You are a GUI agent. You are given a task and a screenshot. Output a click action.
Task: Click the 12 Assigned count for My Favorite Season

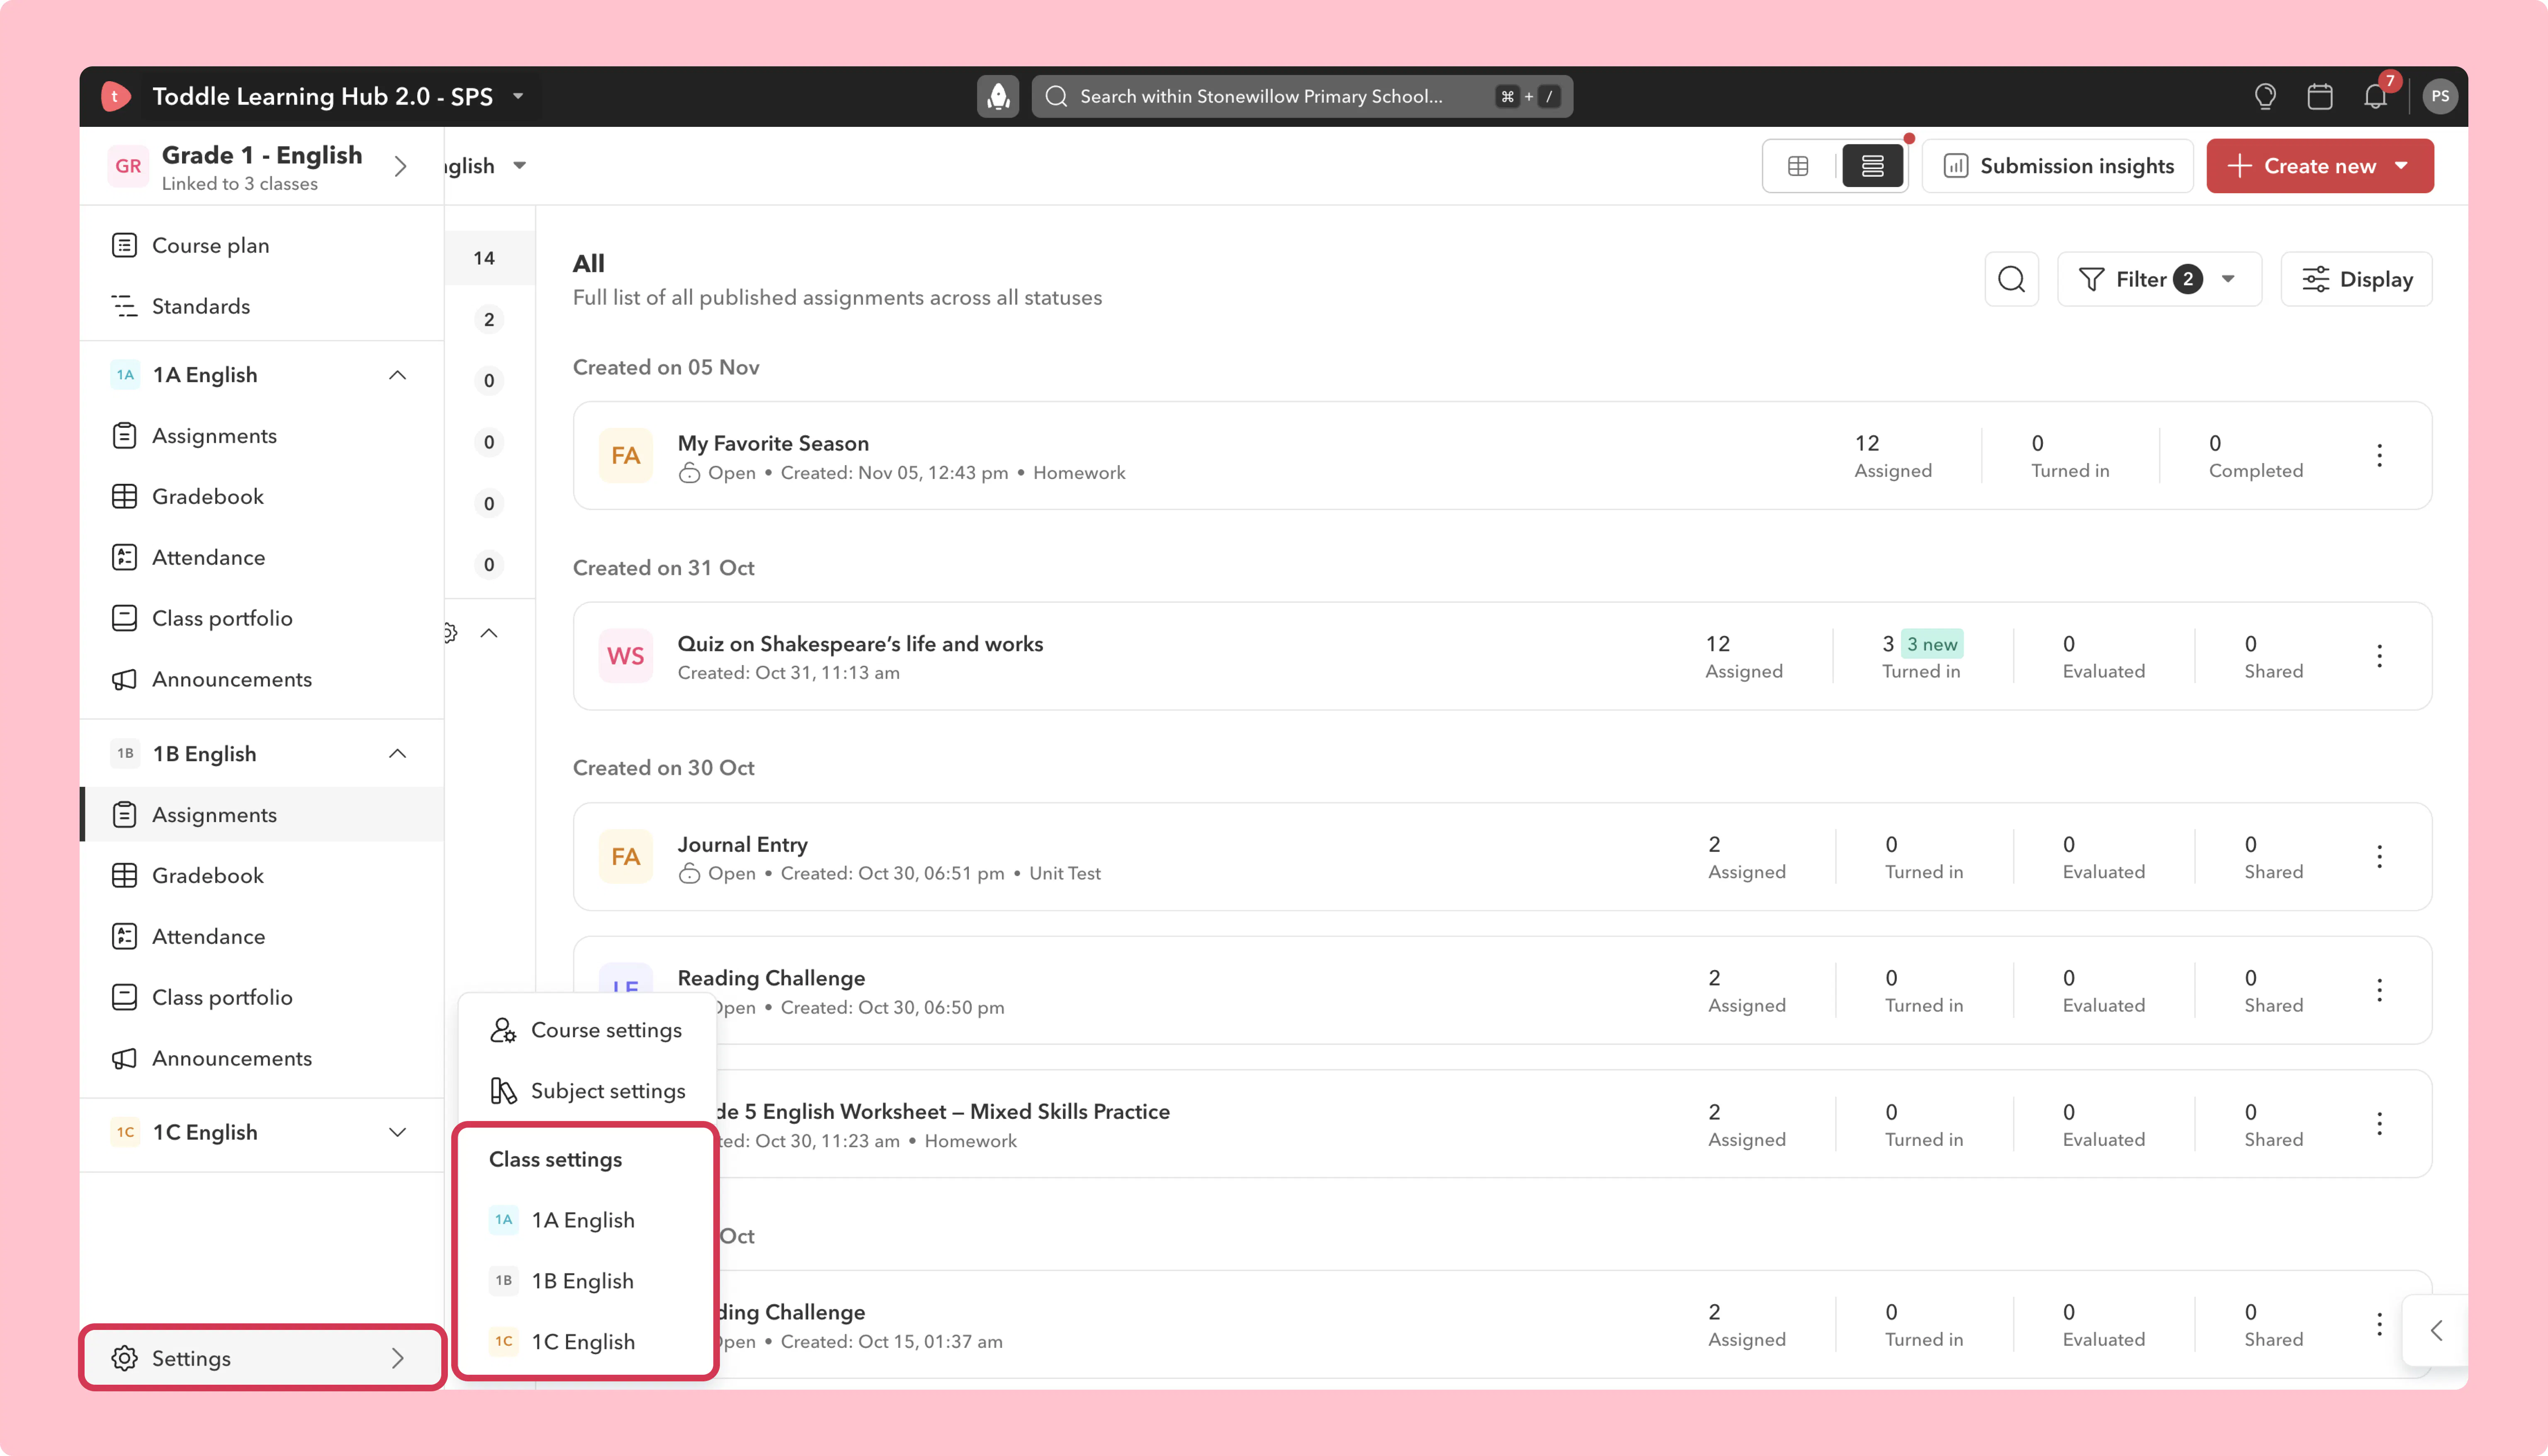pos(1893,456)
